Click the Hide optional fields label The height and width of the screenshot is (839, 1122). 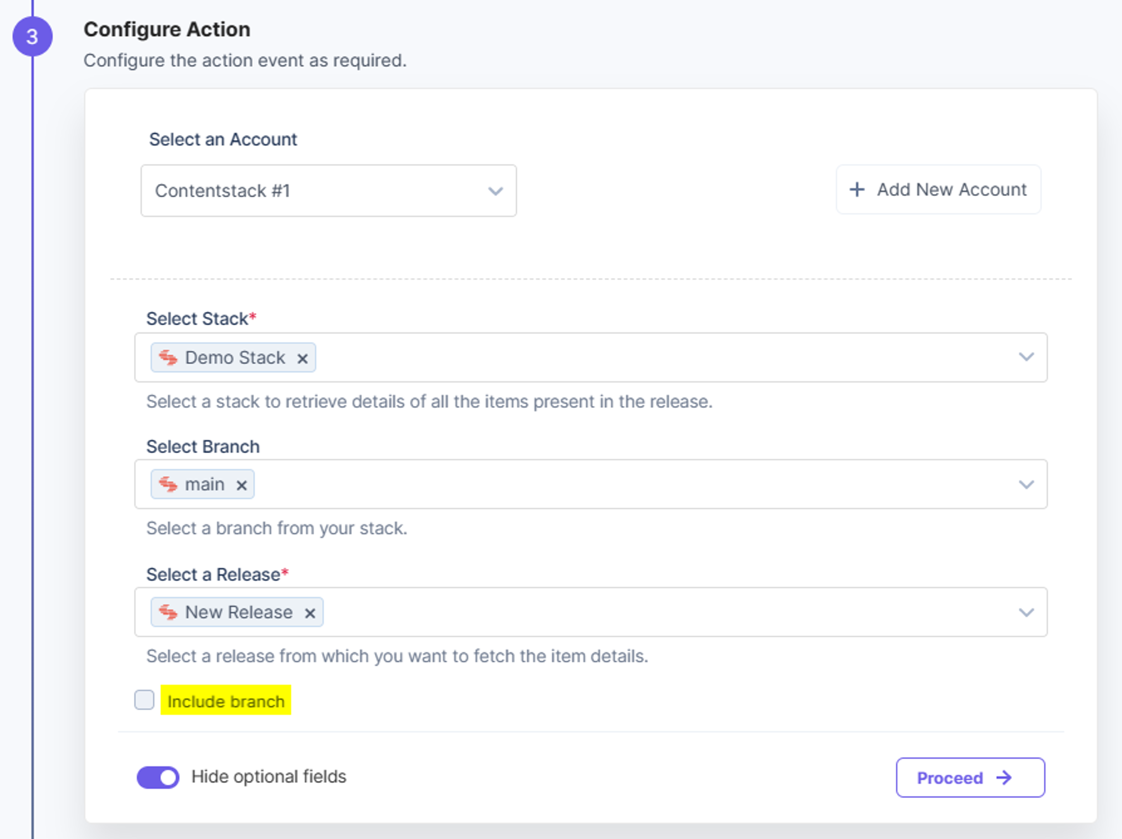(x=269, y=777)
